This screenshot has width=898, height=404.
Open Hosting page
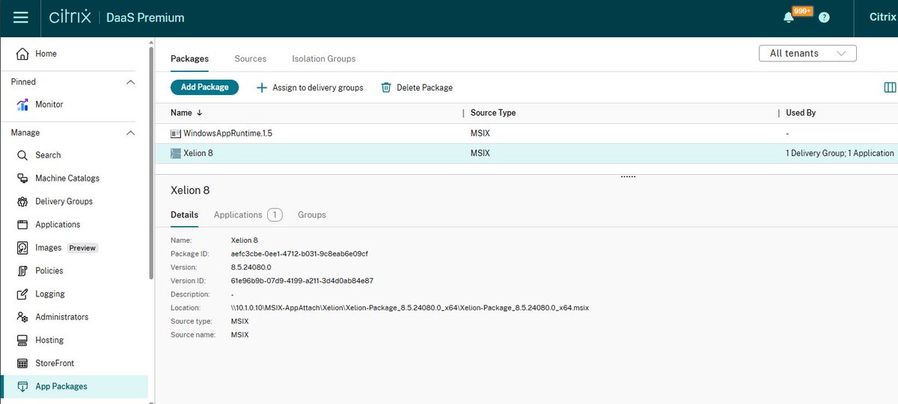[x=49, y=341]
